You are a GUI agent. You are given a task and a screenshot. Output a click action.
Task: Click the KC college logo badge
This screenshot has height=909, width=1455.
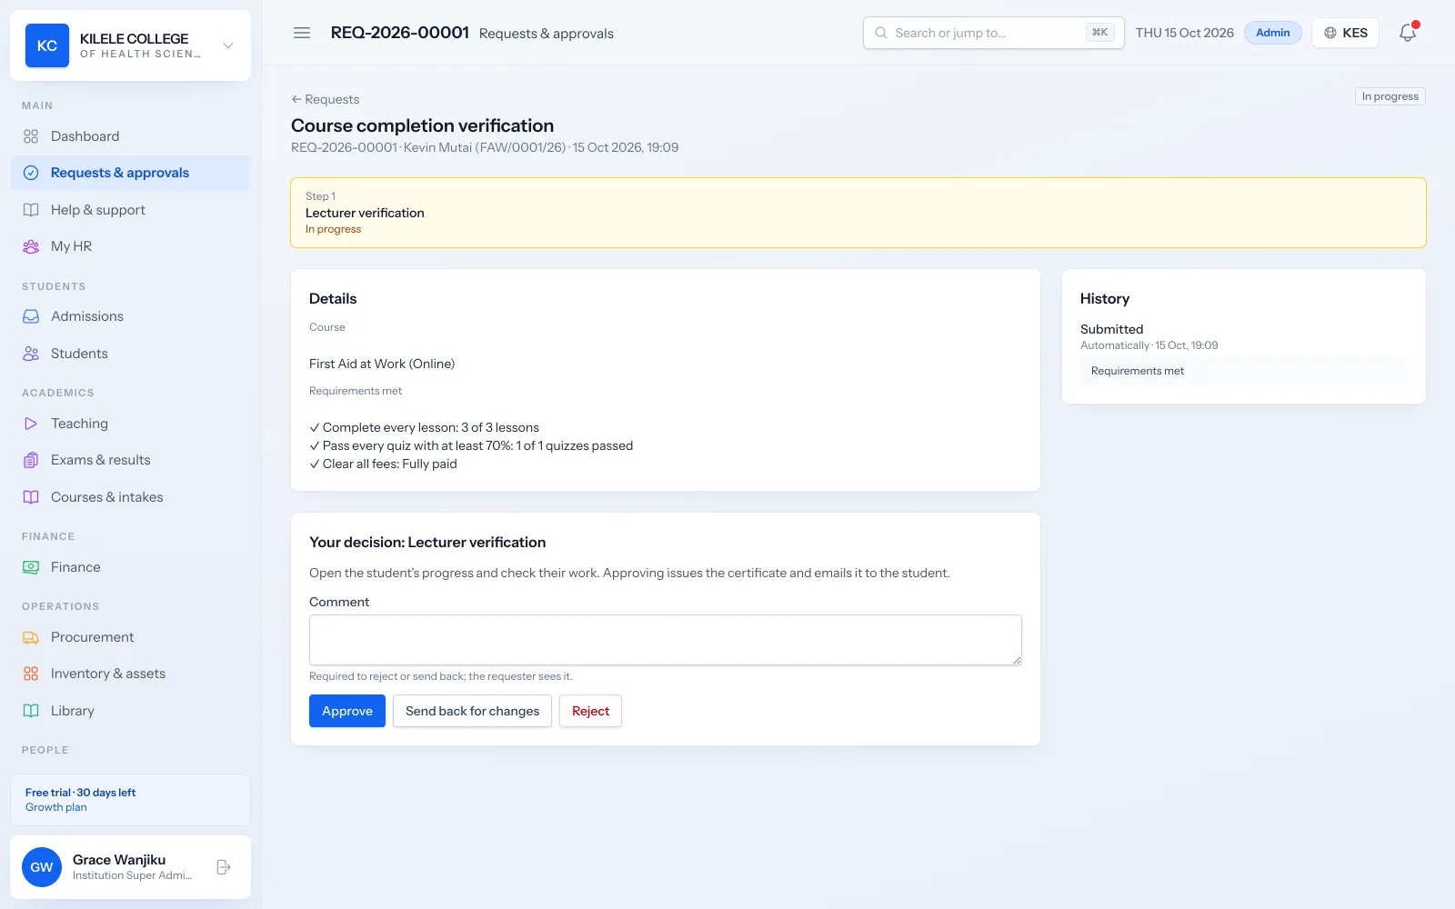[x=47, y=45]
